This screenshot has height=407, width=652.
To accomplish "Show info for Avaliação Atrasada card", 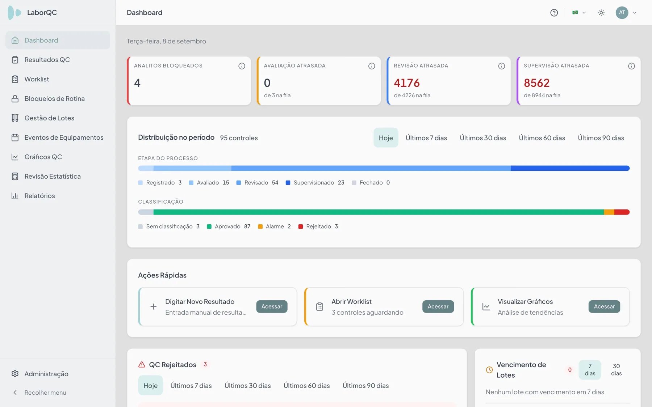I will tap(372, 66).
